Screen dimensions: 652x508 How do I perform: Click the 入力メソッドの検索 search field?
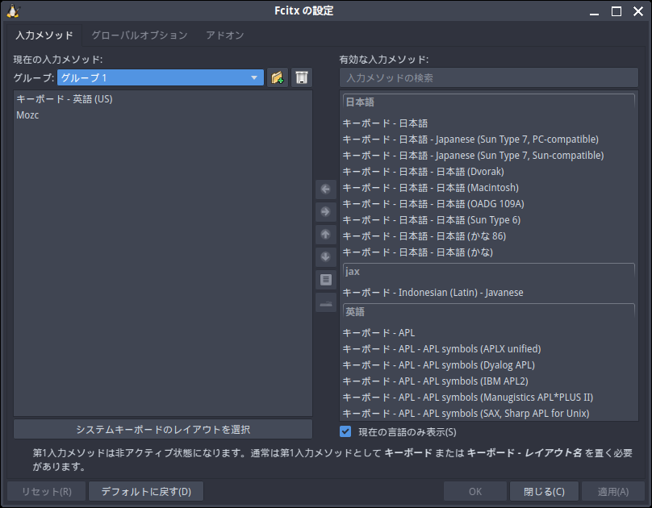click(x=488, y=77)
